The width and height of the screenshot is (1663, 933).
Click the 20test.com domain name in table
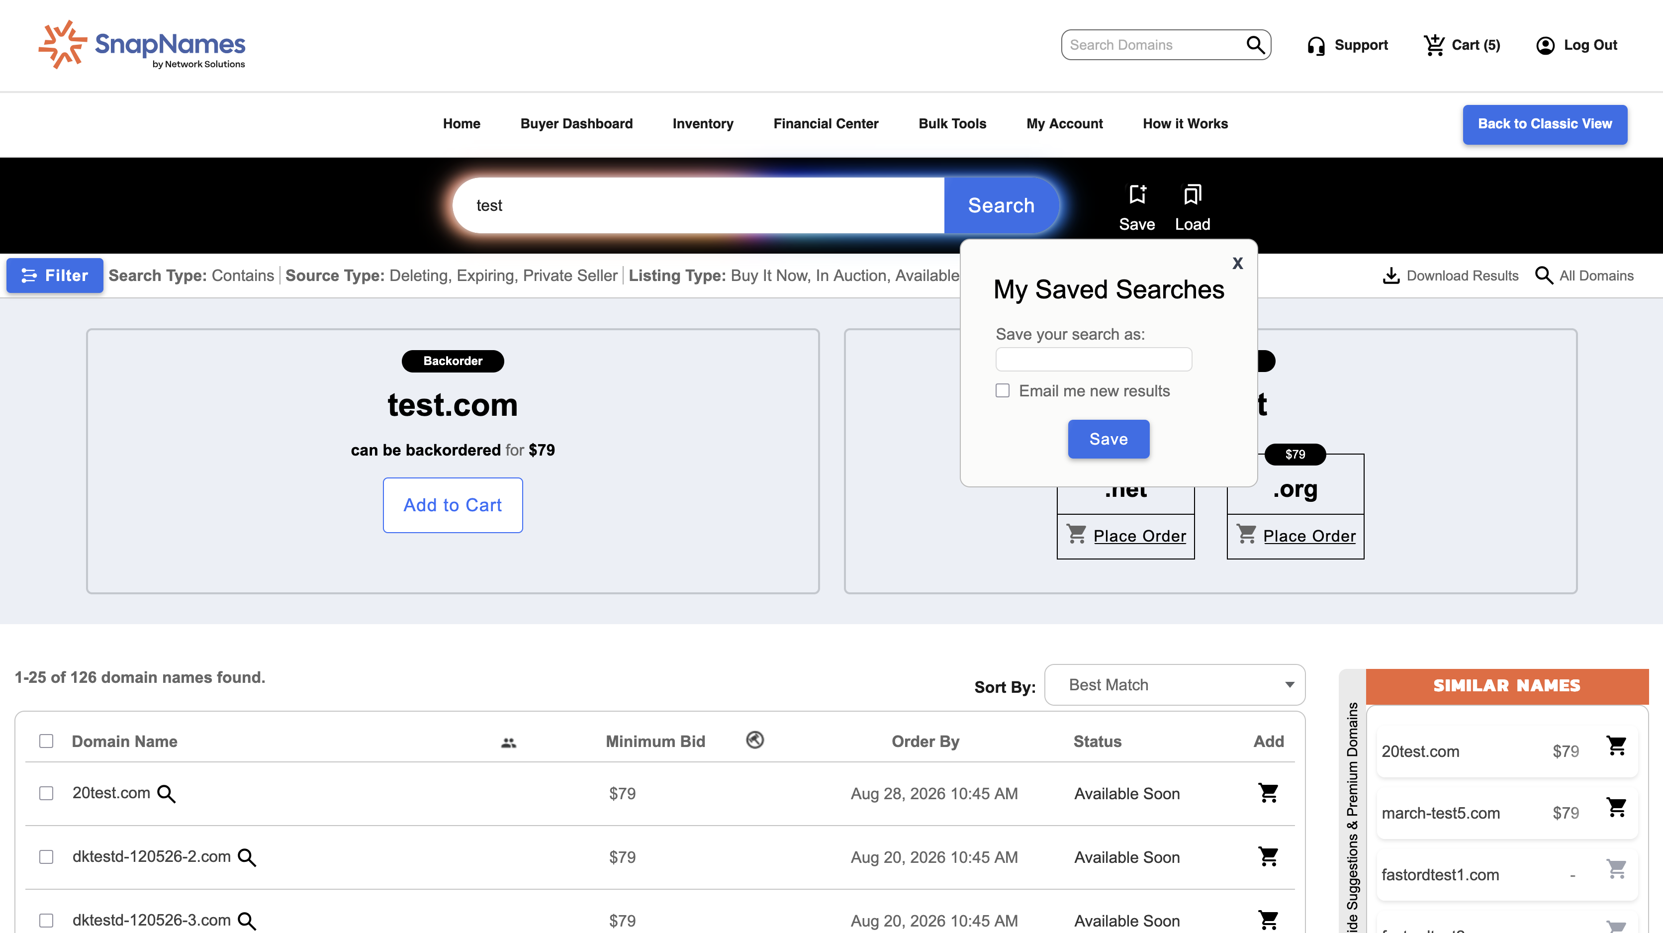[x=111, y=793]
